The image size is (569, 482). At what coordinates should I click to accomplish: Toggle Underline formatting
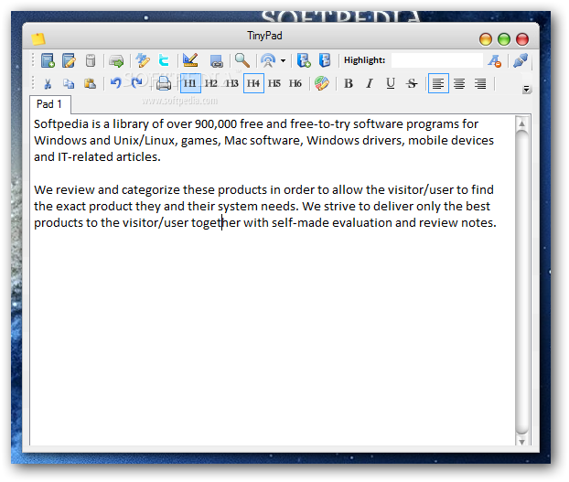tap(391, 83)
